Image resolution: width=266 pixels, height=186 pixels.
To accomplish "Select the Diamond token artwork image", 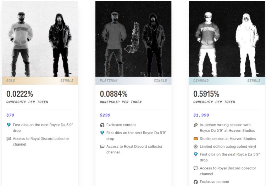I will [227, 39].
